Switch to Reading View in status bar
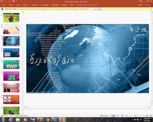Screen dimensions: 153x122 [122, 116]
